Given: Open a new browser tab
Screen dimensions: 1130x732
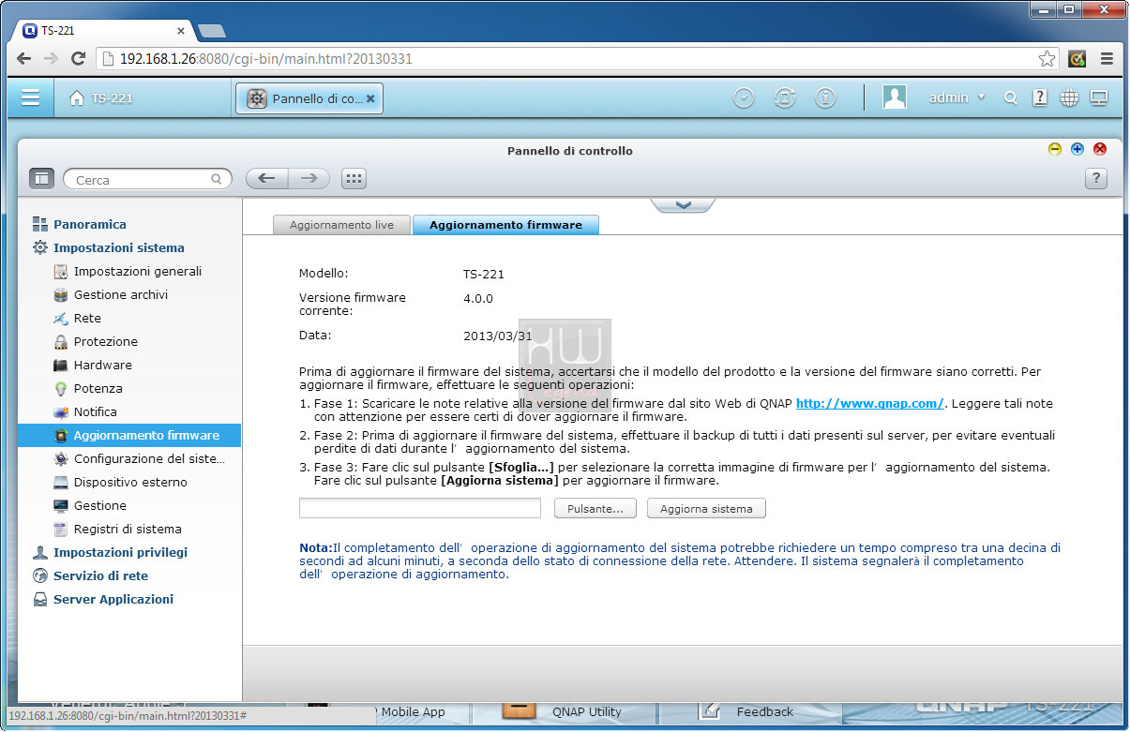Looking at the screenshot, I should (212, 31).
